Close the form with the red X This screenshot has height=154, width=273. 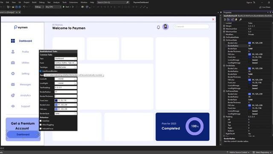(x=213, y=19)
